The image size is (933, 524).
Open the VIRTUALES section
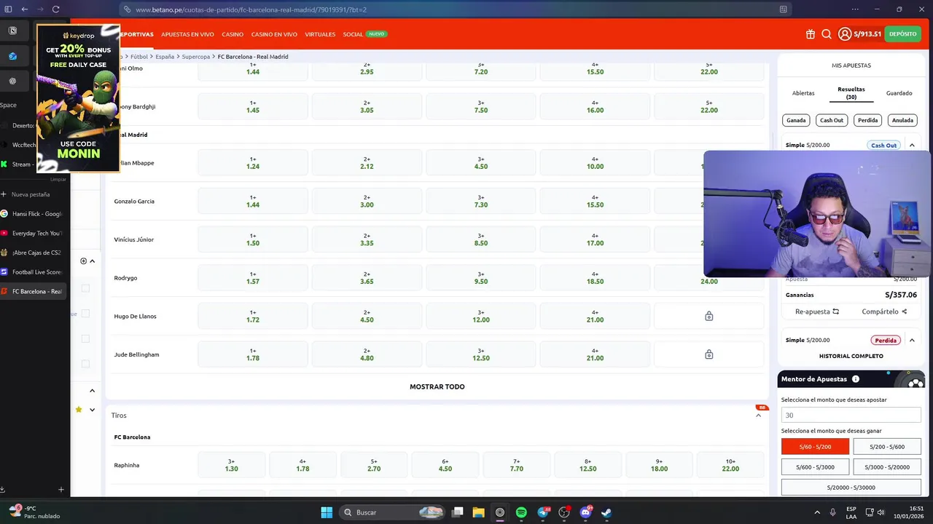coord(320,34)
